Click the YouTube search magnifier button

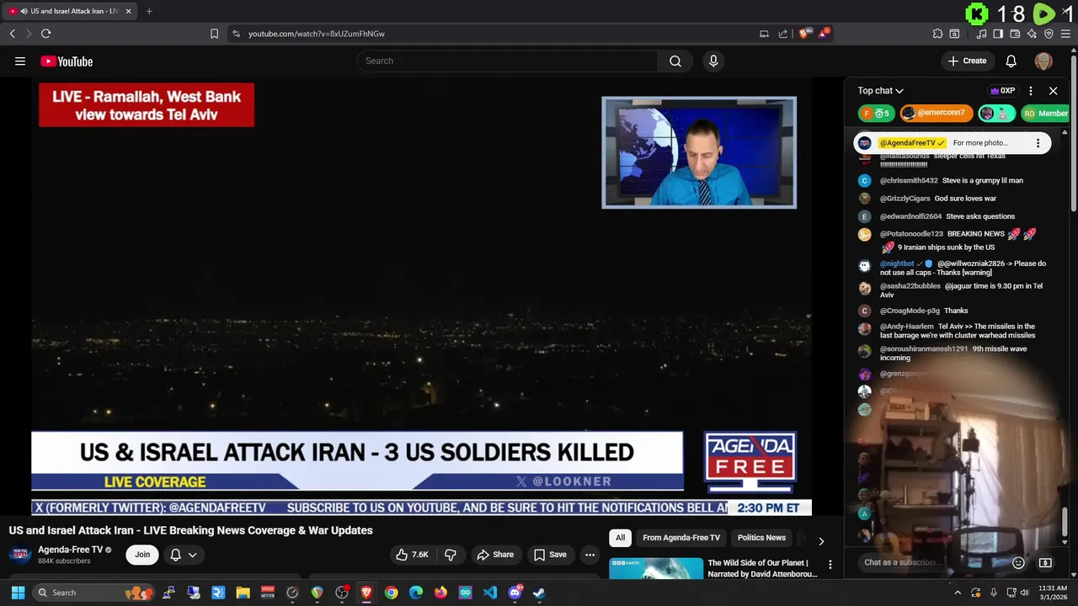coord(675,61)
